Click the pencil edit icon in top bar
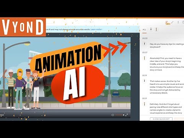Screen dimensions: 184x138 point(172,22)
